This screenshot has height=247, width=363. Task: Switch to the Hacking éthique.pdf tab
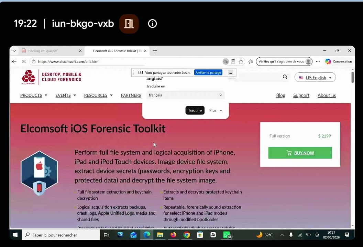(51, 51)
